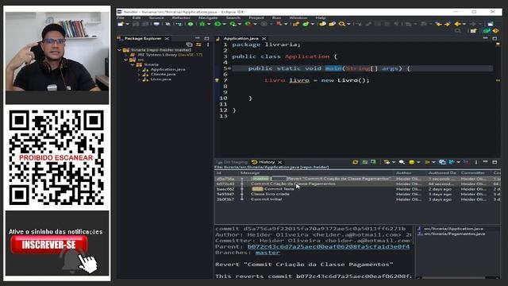Open the Refactor menu

click(181, 17)
